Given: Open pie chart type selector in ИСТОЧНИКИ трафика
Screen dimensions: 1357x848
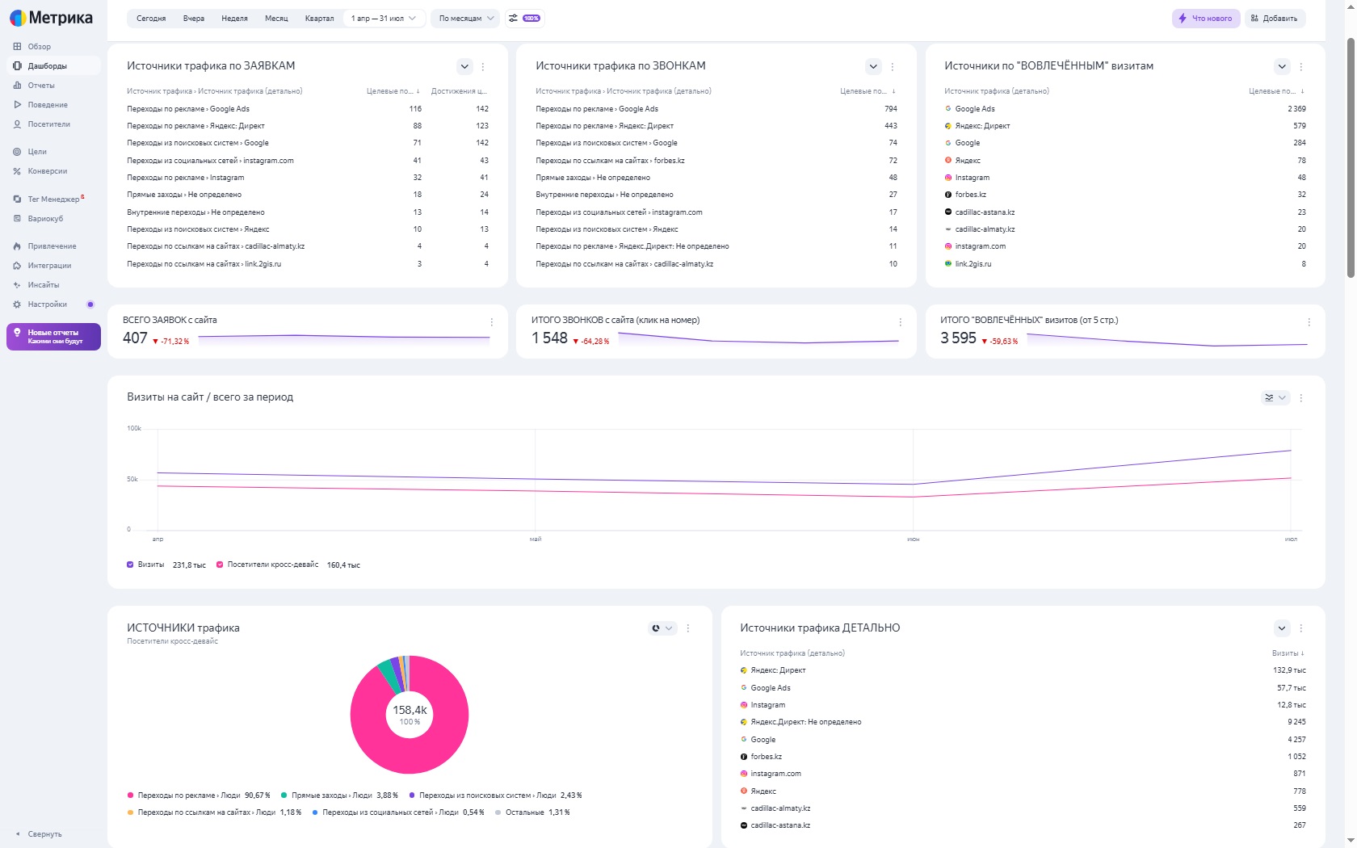Looking at the screenshot, I should coord(662,628).
